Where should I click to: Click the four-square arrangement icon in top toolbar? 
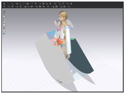click(x=43, y=4)
